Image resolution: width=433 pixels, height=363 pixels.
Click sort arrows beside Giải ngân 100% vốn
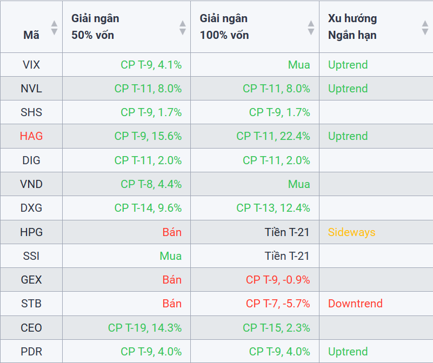[311, 27]
